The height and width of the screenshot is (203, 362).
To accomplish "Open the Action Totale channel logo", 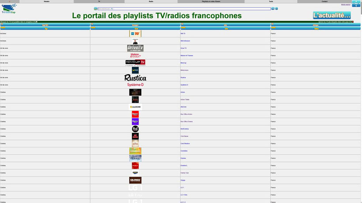I will tap(135, 100).
